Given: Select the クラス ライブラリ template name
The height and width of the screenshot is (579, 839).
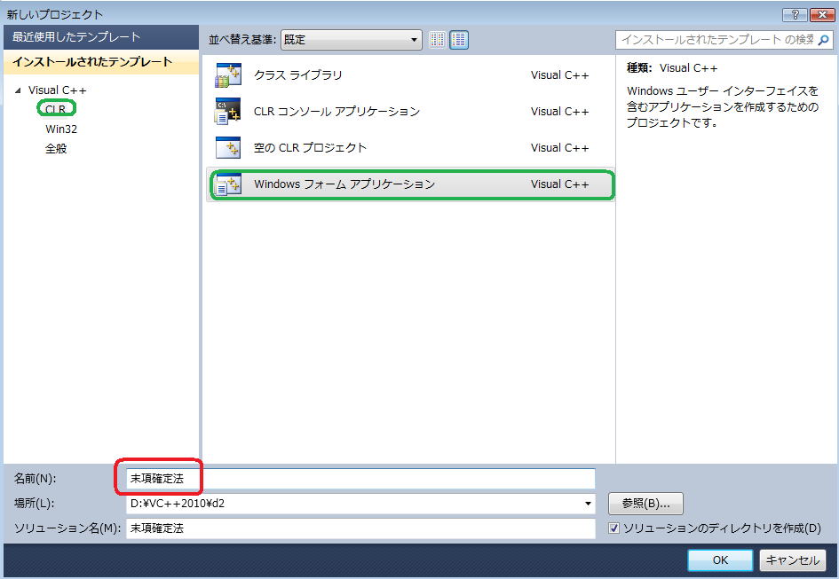Looking at the screenshot, I should click(x=298, y=74).
